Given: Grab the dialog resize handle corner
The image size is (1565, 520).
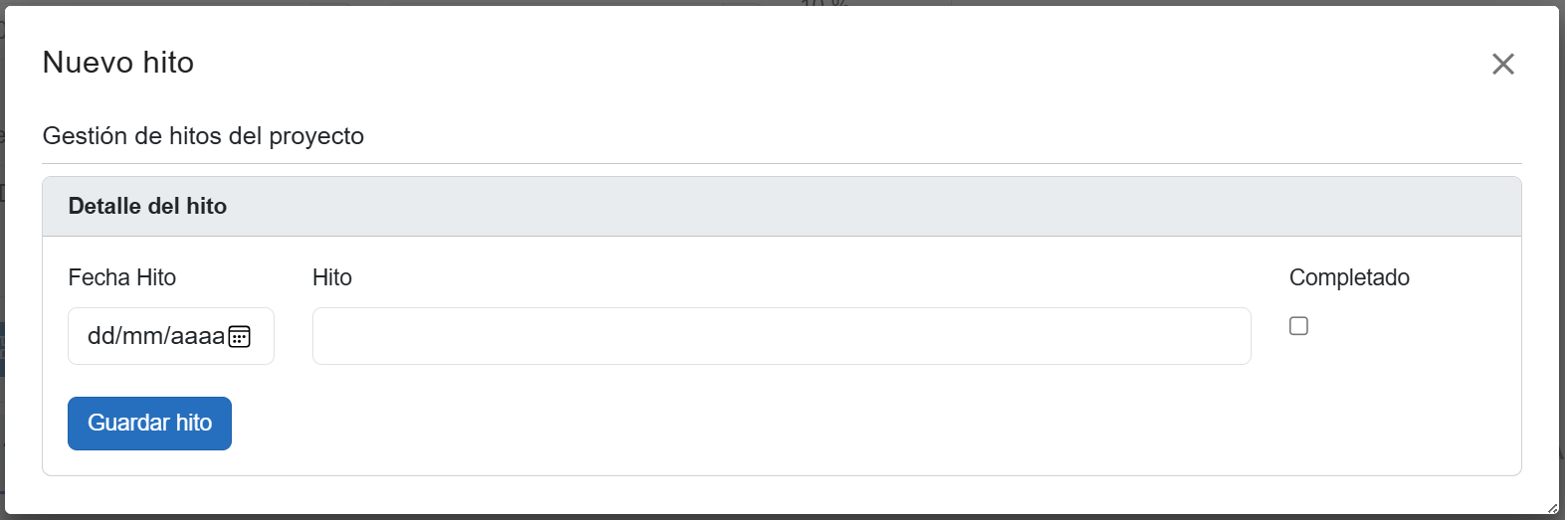Looking at the screenshot, I should pyautogui.click(x=1552, y=508).
